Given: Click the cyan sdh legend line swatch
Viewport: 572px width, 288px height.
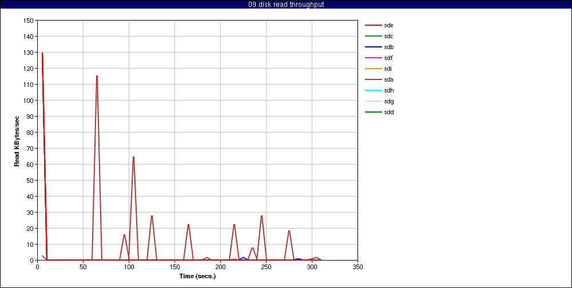Looking at the screenshot, I should pyautogui.click(x=373, y=90).
